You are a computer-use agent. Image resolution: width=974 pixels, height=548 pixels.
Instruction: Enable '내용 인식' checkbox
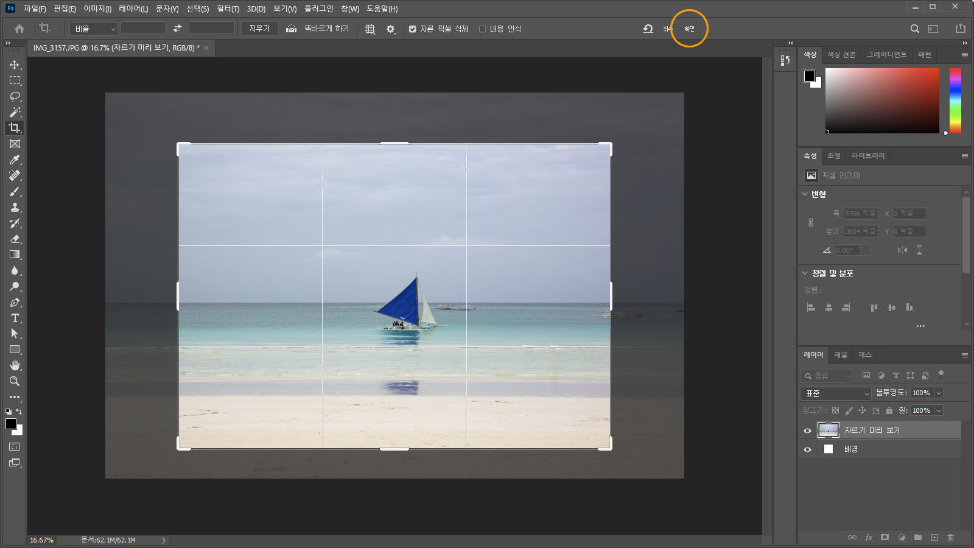[482, 29]
